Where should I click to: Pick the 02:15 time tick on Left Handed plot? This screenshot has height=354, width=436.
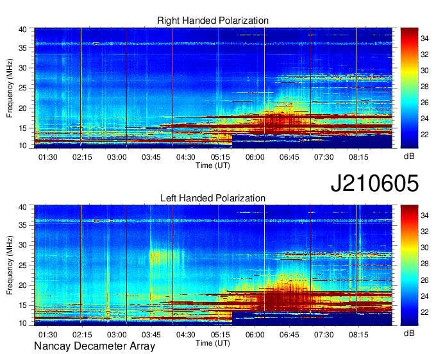(82, 335)
